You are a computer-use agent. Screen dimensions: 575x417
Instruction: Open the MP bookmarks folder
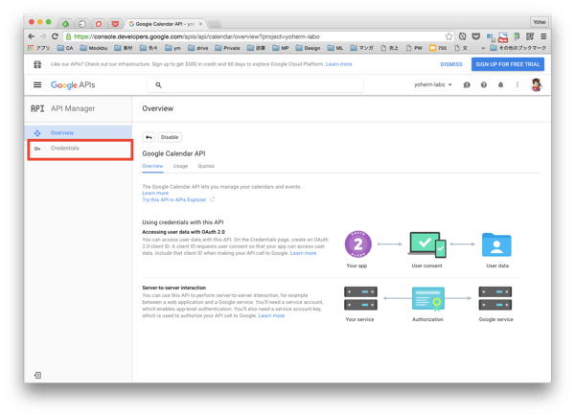(x=281, y=48)
